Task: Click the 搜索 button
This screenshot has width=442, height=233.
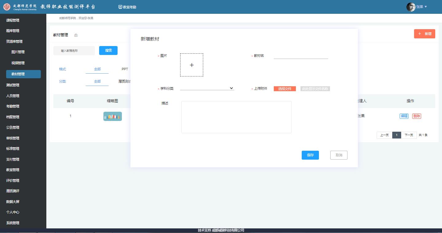Action: (x=108, y=50)
